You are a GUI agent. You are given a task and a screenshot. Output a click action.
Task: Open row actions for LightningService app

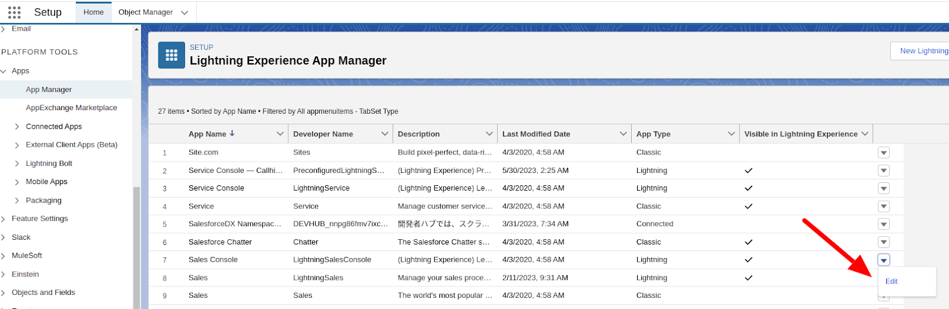click(x=884, y=188)
